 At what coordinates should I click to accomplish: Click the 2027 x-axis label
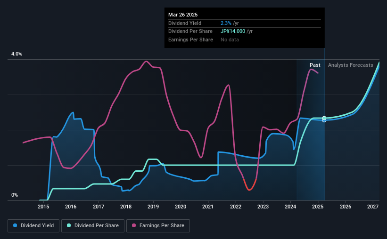tap(373, 207)
